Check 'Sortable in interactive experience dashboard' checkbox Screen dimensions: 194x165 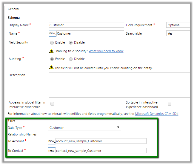pos(170,104)
